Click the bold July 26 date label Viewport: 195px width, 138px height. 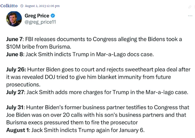16,70
